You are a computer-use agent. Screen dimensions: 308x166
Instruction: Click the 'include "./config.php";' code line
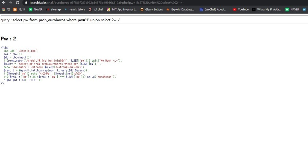[21, 51]
